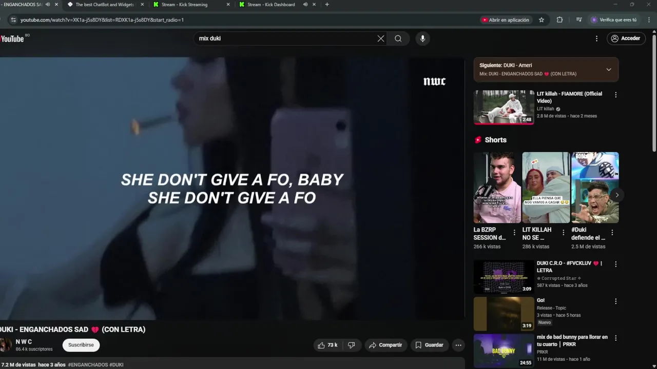
Task: Click the #ENGANCHADOS hashtag
Action: (88, 365)
